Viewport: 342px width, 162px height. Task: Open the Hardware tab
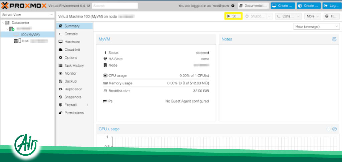pos(74,42)
